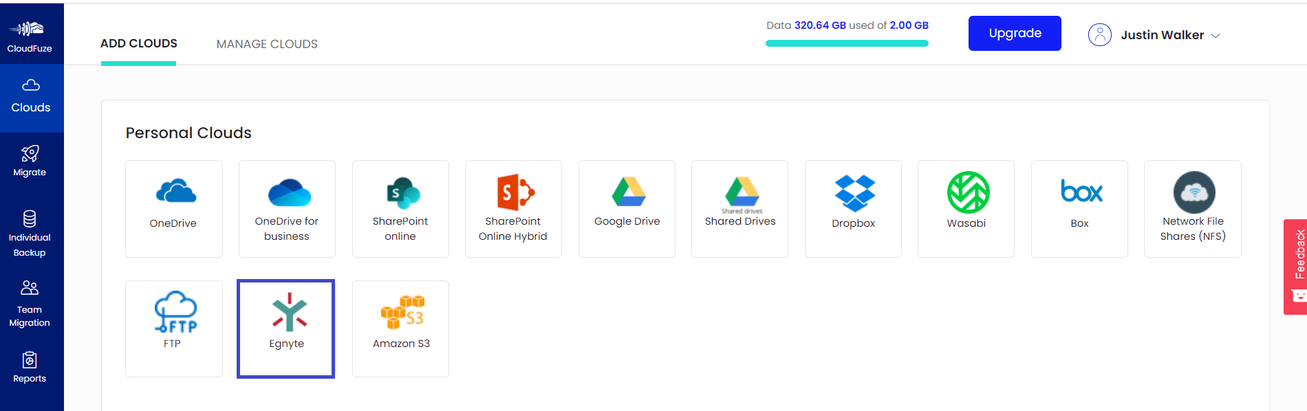This screenshot has width=1307, height=411.
Task: Go to Individual Backup
Action: pyautogui.click(x=30, y=234)
